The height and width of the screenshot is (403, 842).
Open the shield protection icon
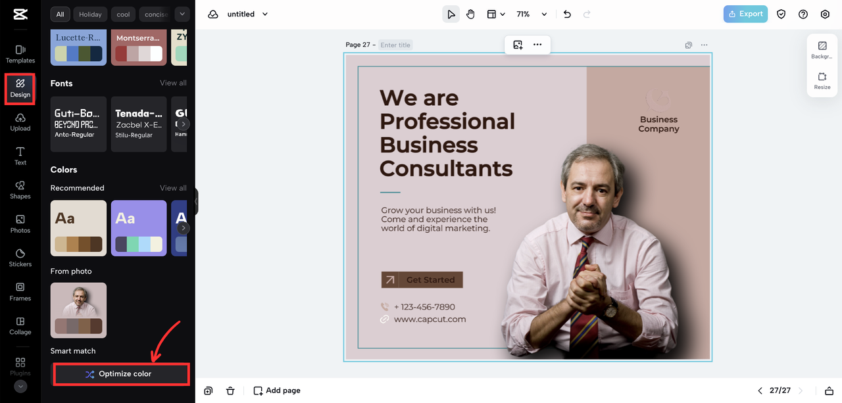click(x=781, y=14)
